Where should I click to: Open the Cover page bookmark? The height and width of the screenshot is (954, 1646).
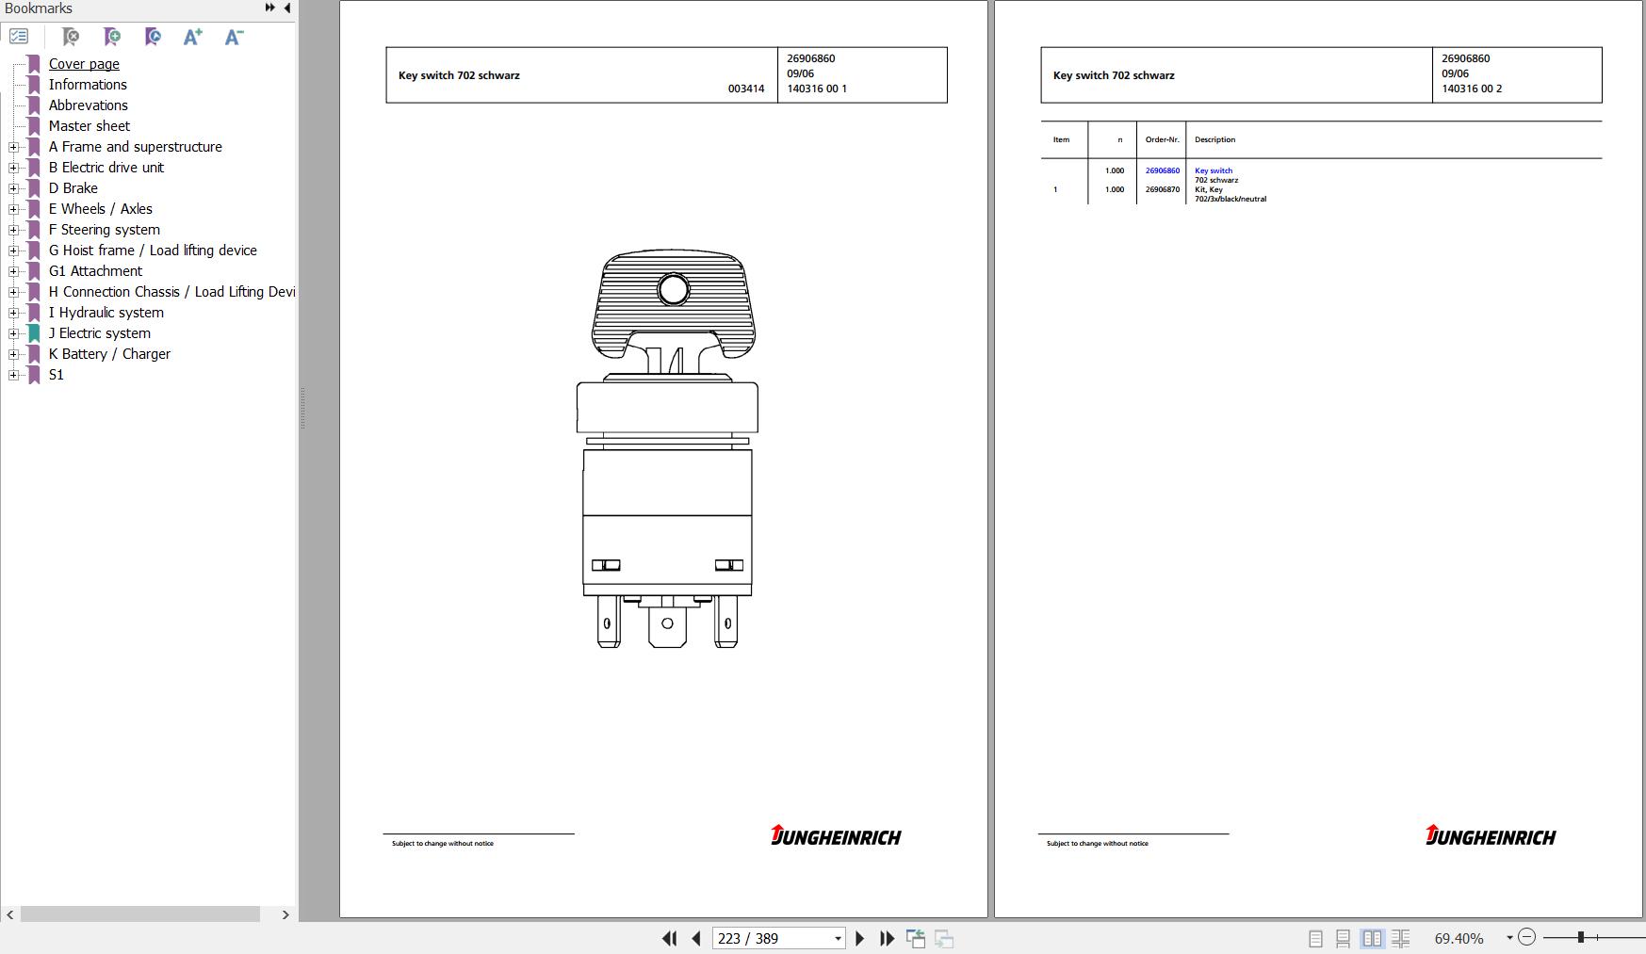[x=84, y=64]
